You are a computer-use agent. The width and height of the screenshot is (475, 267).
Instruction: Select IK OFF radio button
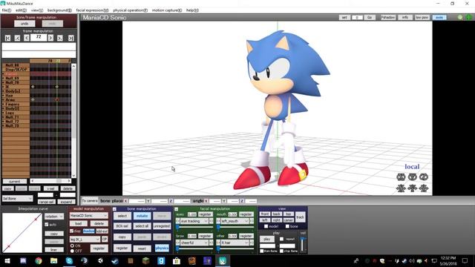tap(73, 251)
